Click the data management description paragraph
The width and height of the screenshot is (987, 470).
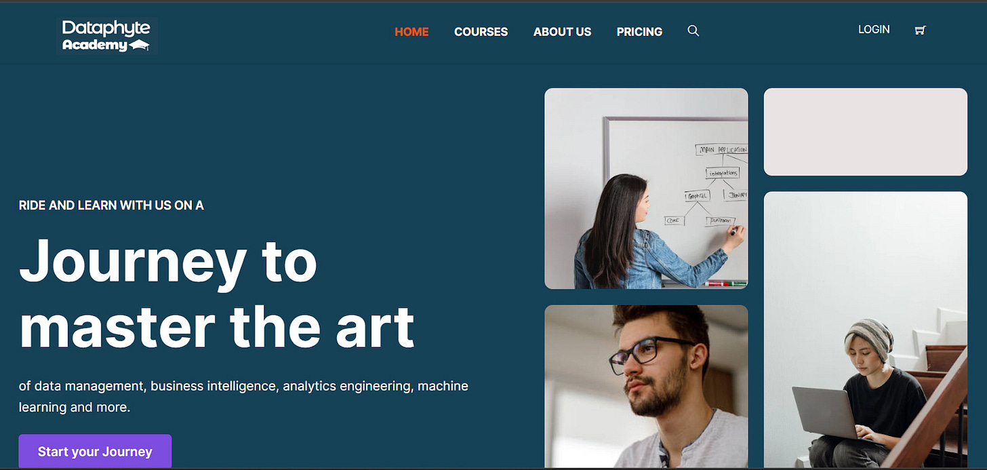tap(243, 397)
